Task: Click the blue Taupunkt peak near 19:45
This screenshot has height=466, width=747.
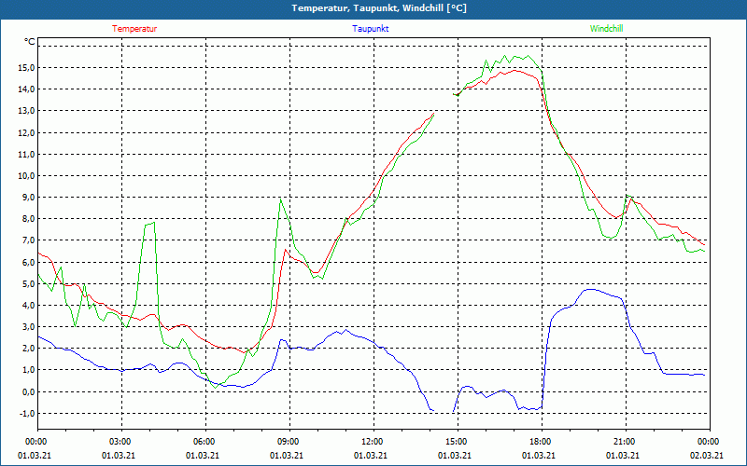Action: (591, 289)
